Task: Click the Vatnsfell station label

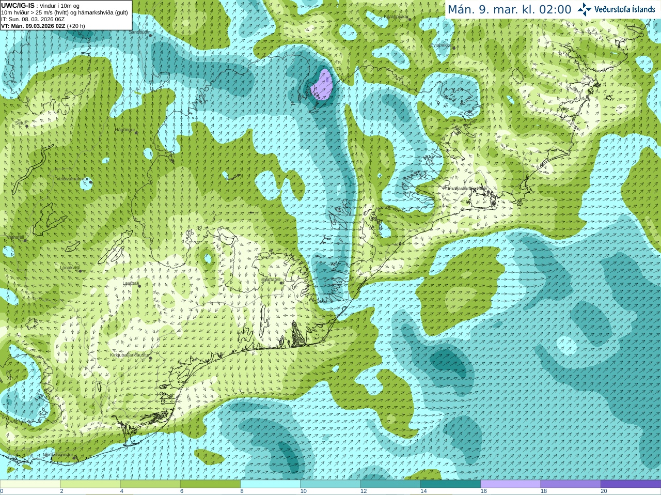Action: [x=15, y=237]
